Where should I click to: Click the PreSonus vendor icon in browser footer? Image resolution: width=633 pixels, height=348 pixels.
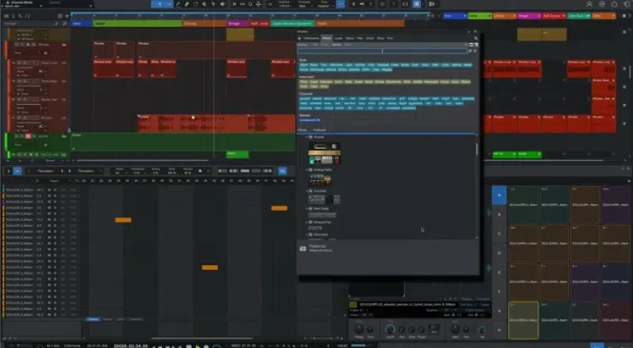(x=303, y=249)
